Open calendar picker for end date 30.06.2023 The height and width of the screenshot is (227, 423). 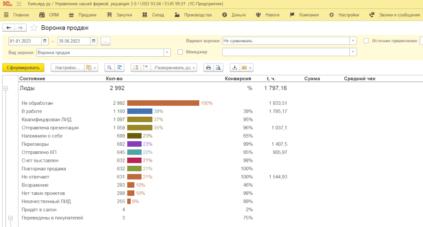pyautogui.click(x=93, y=41)
